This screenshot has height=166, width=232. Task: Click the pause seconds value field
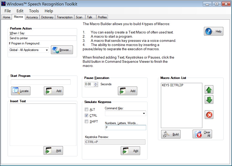tap(89, 84)
